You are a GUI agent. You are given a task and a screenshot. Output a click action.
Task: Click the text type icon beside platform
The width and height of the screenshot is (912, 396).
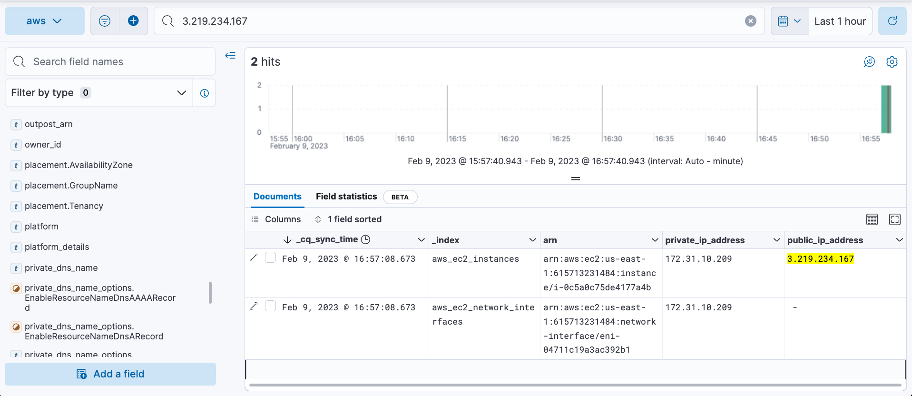coord(16,227)
